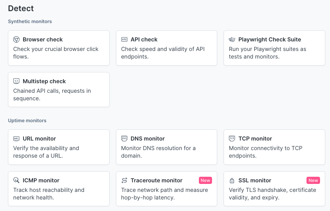
Task: Click the New badge on Traceroute monitor
Action: coord(205,180)
